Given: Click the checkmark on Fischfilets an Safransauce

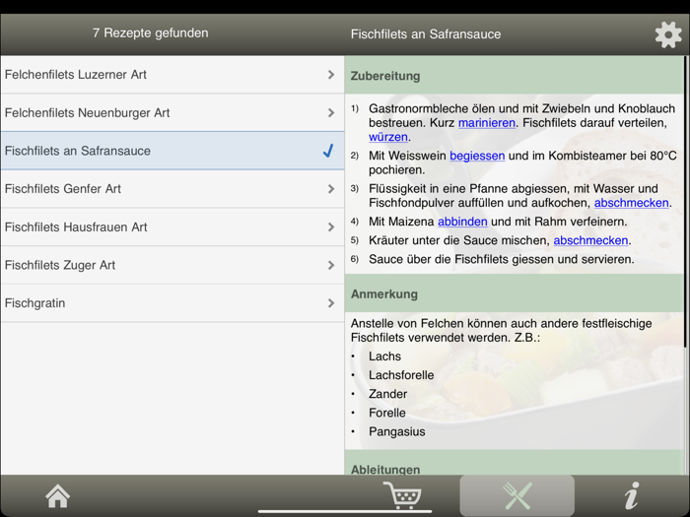Looking at the screenshot, I should (x=328, y=151).
